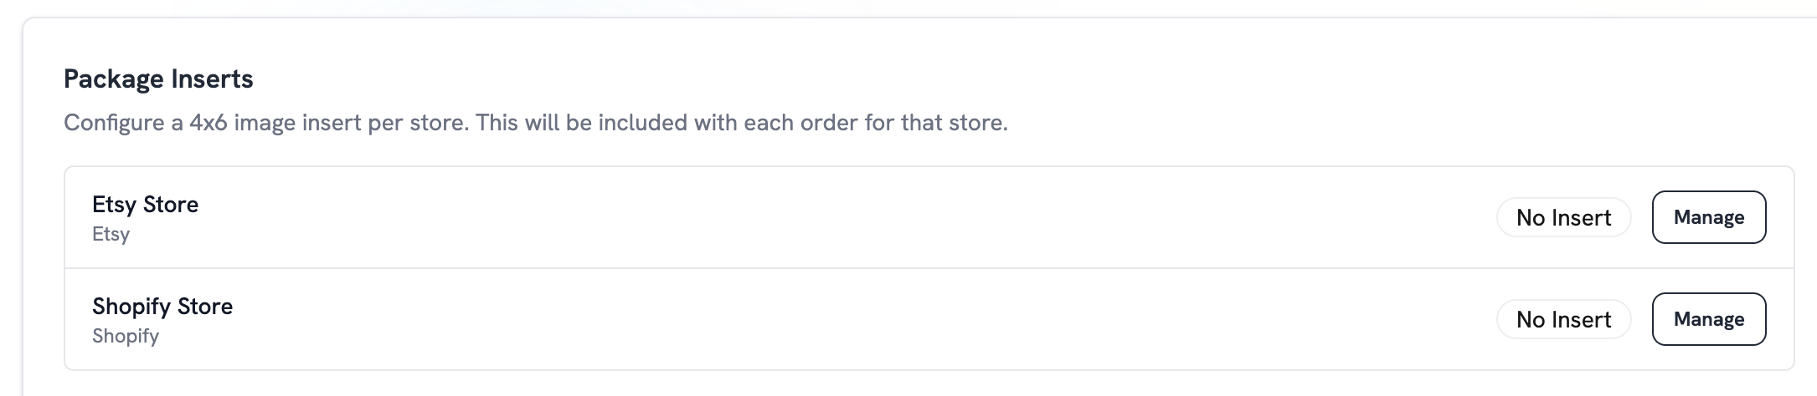Click the word 'Manage' in the Etsy row
Screen dimensions: 1817x396
(x=1708, y=217)
